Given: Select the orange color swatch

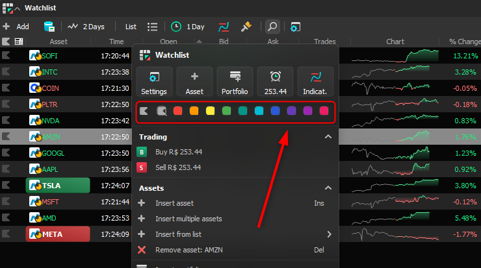Looking at the screenshot, I should (194, 111).
